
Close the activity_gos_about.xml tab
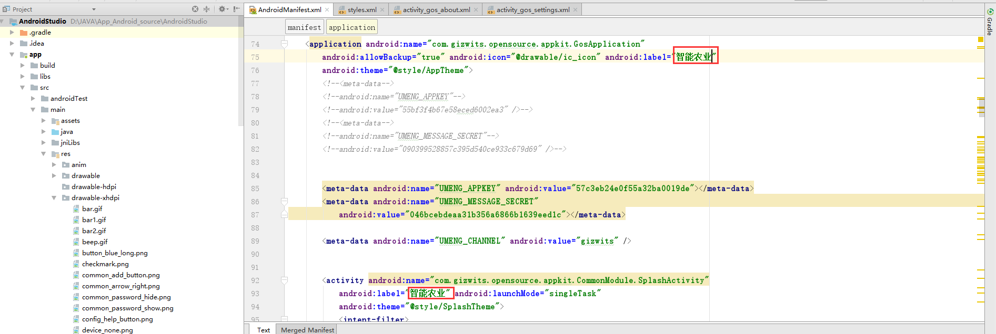[x=476, y=9]
